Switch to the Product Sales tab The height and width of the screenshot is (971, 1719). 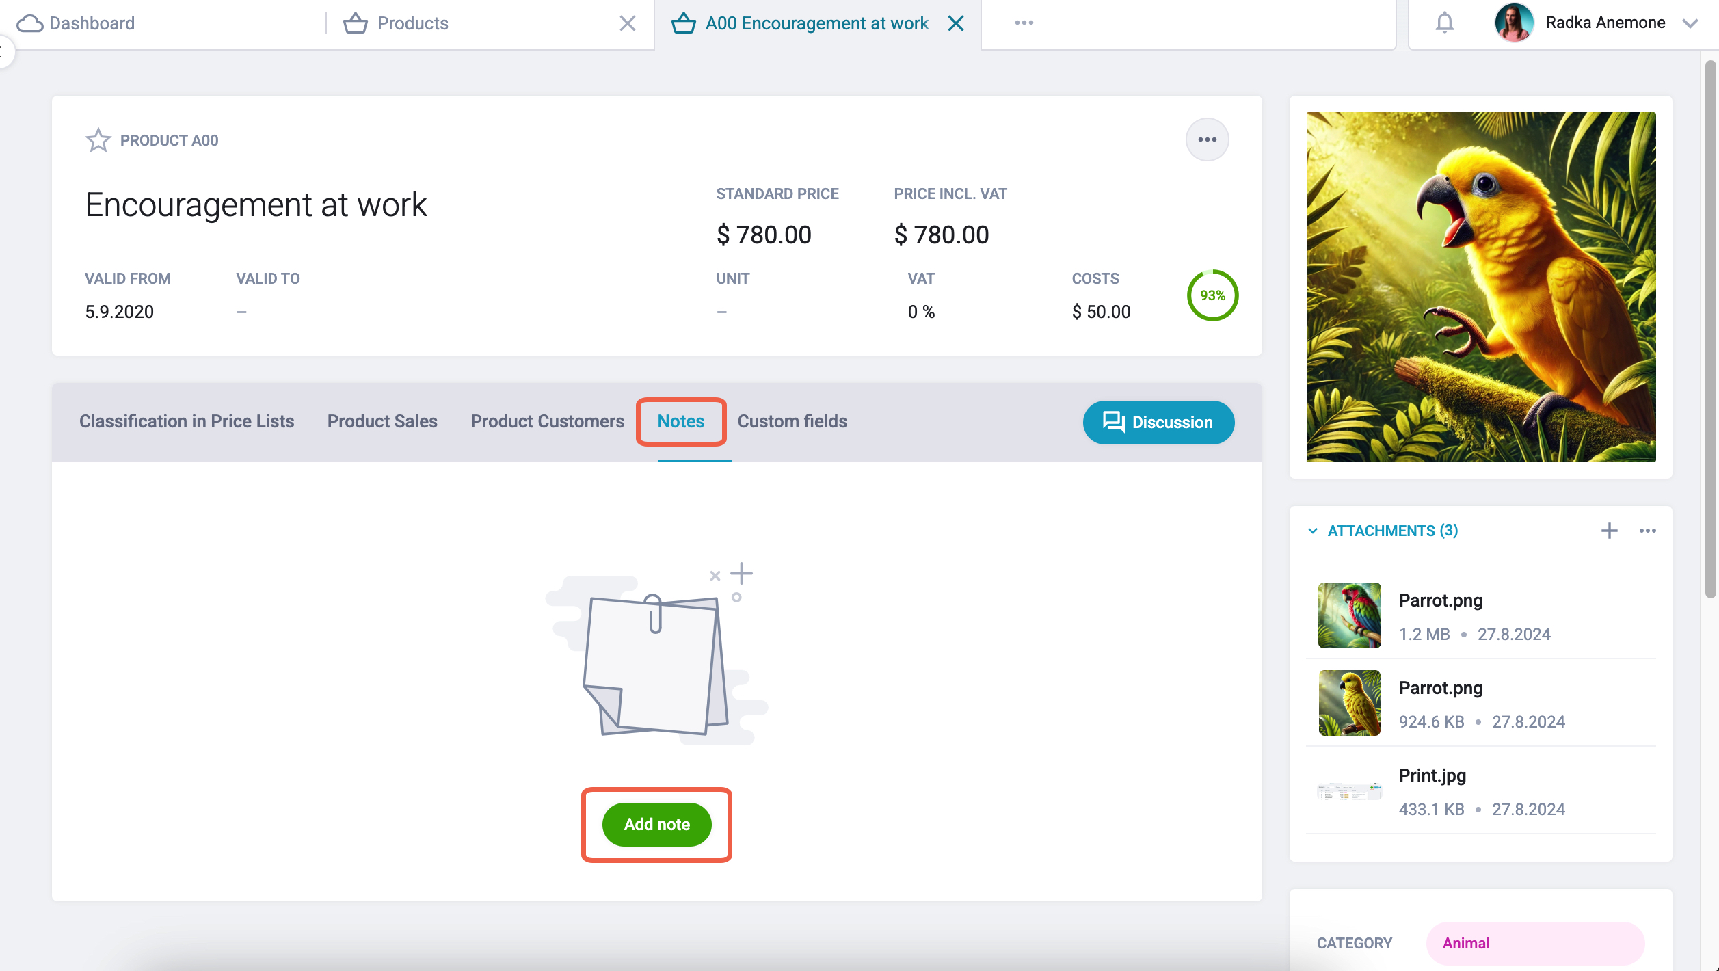382,421
